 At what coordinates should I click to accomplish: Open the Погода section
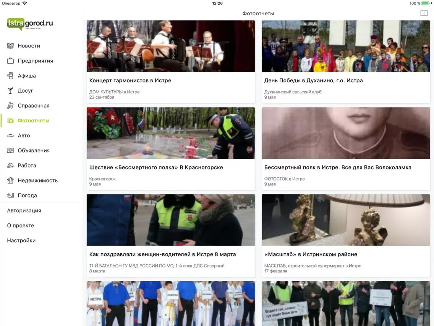tap(27, 196)
